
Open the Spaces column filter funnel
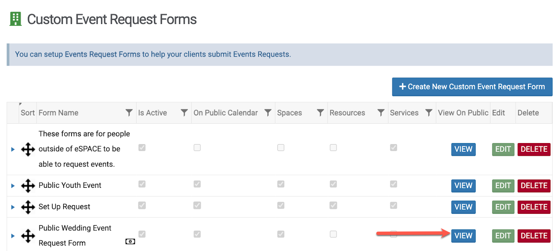(320, 113)
